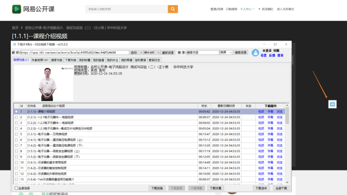
Task: Click the 搜索资源 button
Action: coord(241,53)
